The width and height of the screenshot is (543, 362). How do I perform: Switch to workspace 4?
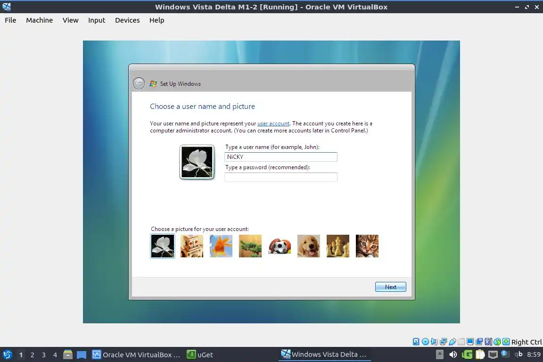(55, 355)
